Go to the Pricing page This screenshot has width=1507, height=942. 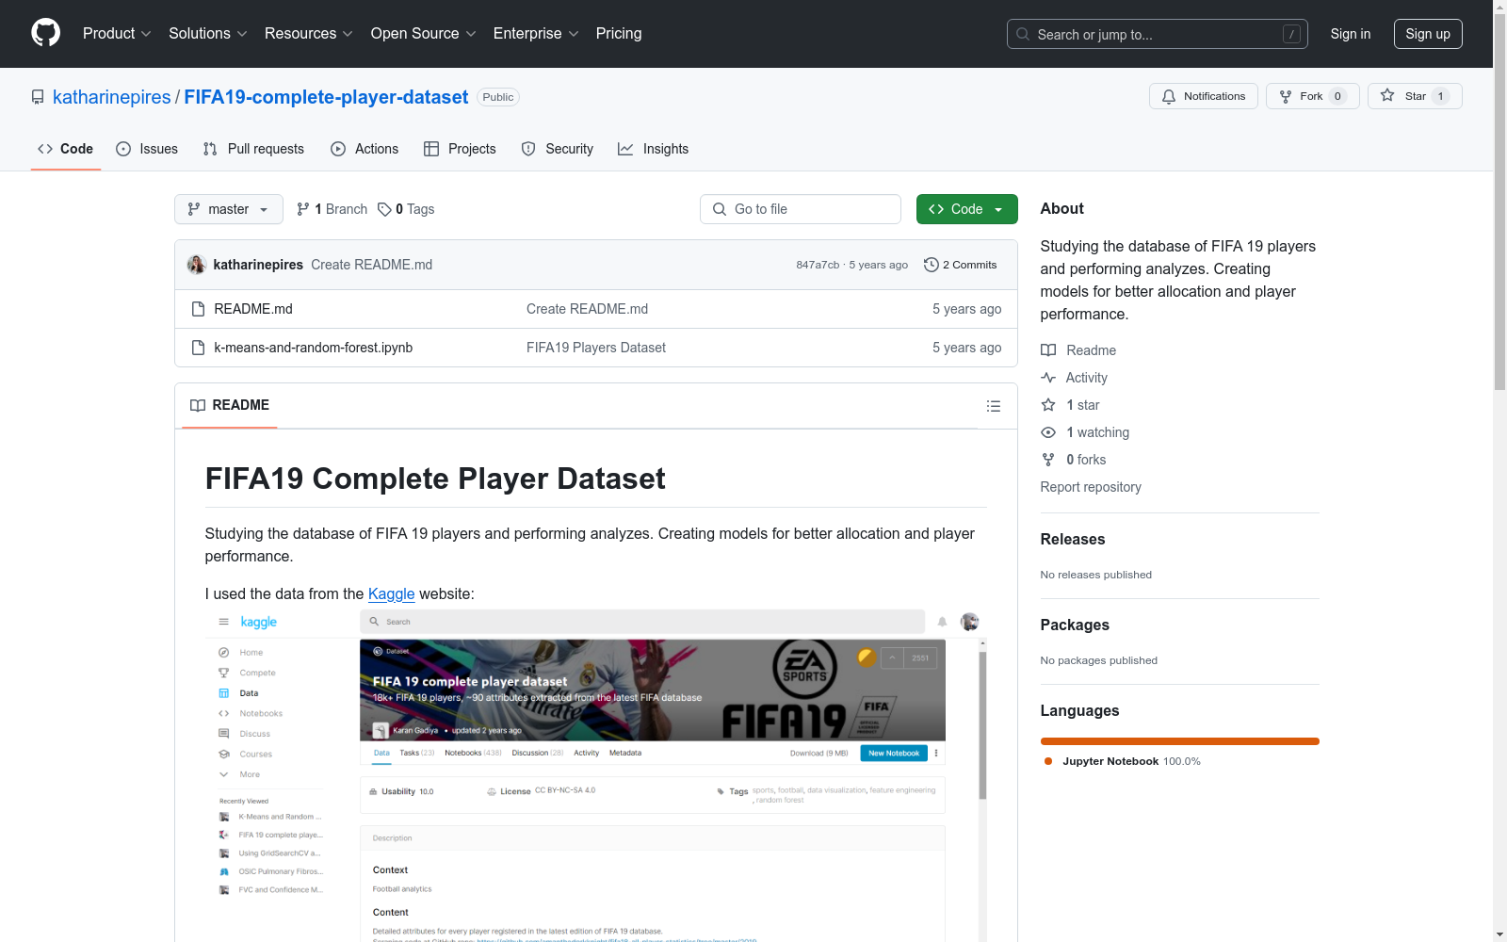[x=619, y=34]
